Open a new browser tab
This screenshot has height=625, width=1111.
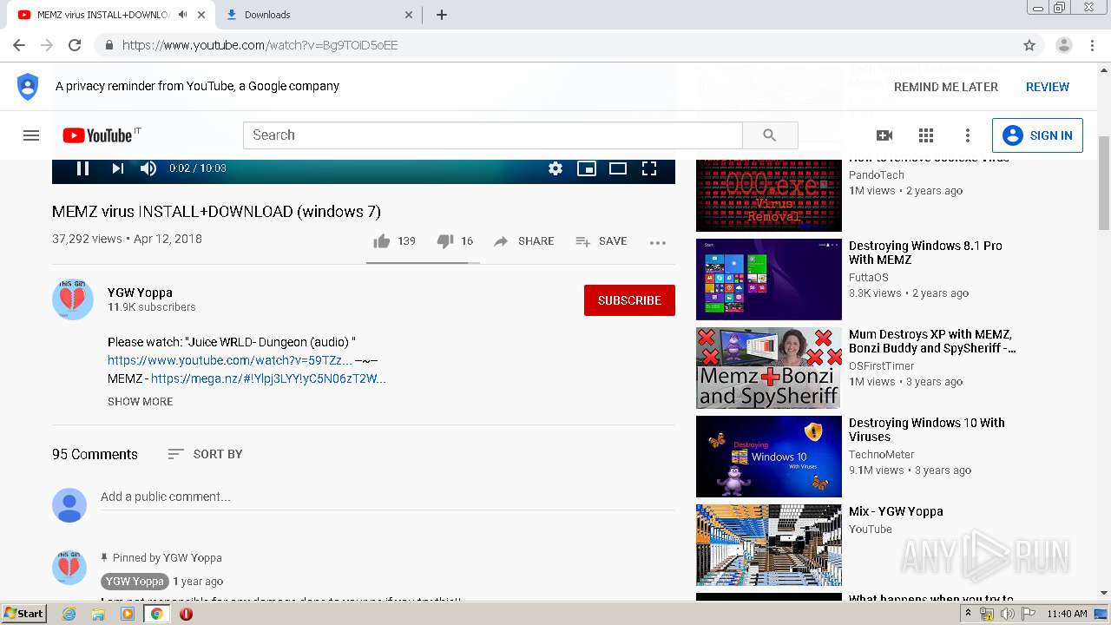coord(441,15)
